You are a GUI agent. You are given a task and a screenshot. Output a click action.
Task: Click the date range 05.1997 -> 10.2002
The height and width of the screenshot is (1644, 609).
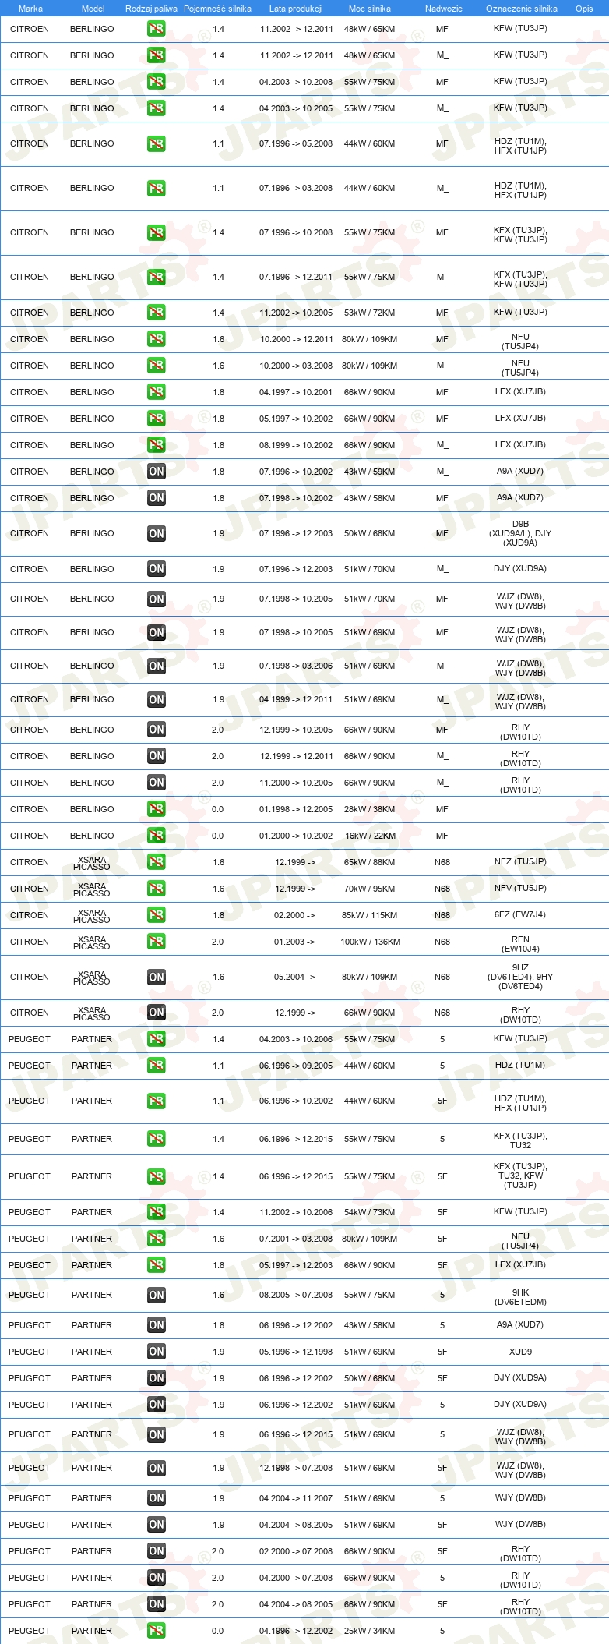click(296, 419)
